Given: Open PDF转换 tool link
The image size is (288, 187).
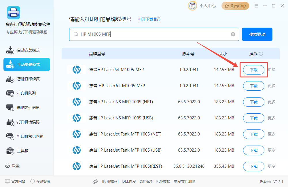Looking at the screenshot, I should click(163, 182).
